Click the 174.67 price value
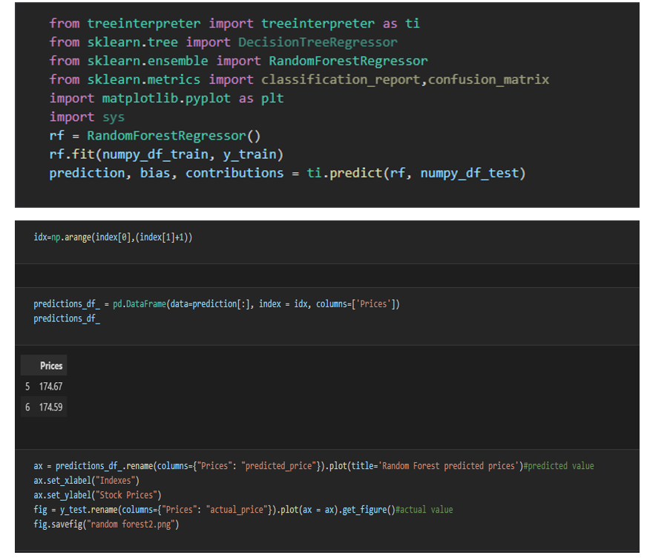The width and height of the screenshot is (647, 558). [x=50, y=387]
